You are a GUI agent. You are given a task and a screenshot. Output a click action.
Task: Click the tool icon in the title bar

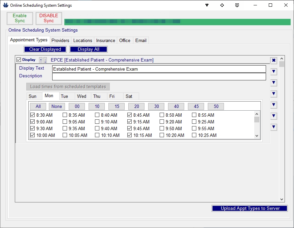pyautogui.click(x=207, y=5)
